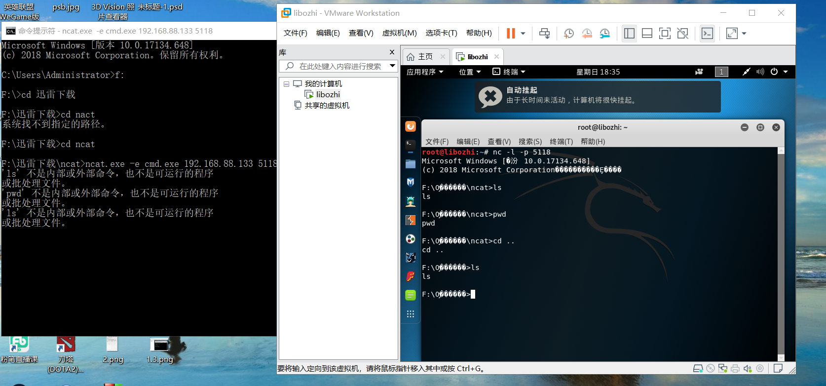Open the 查看(V) menu in VMware
This screenshot has height=386, width=826.
tap(361, 33)
